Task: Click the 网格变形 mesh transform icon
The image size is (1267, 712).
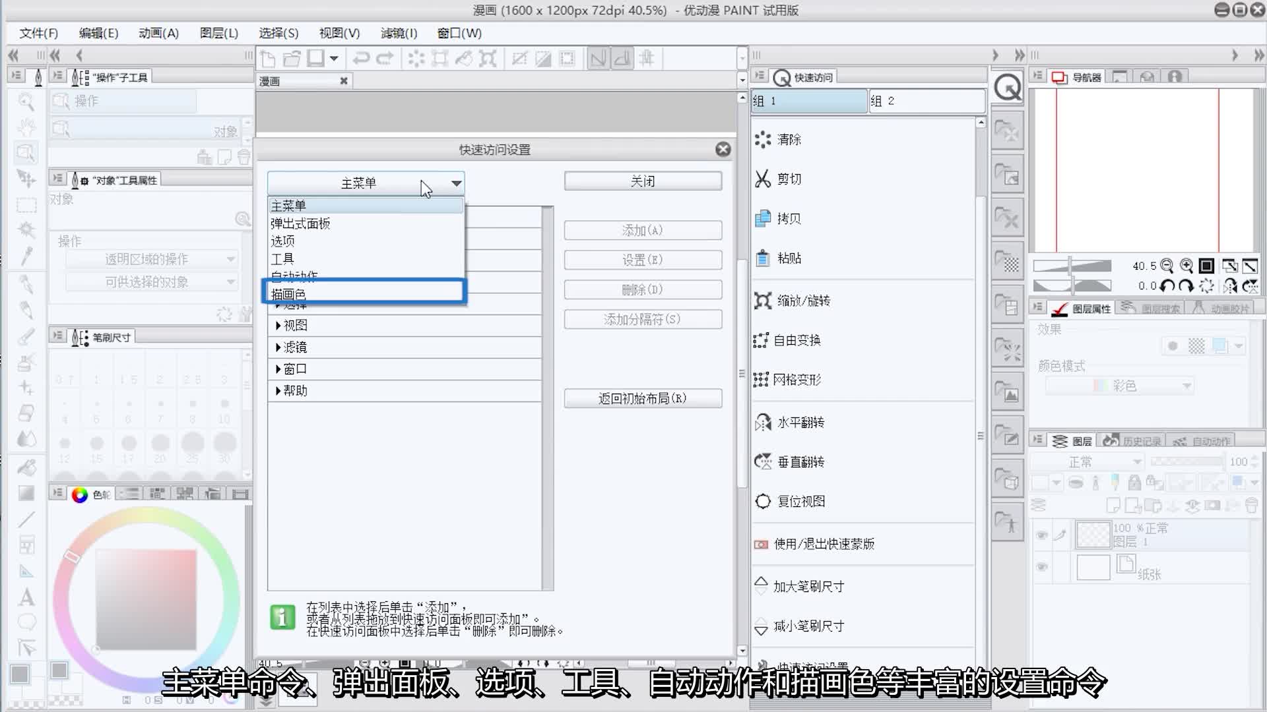Action: [761, 380]
